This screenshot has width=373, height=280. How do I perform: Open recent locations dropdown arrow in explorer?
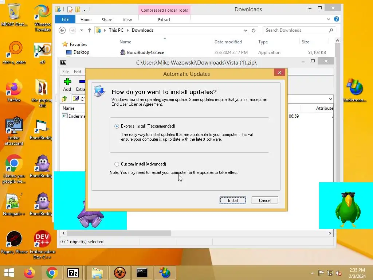pos(81,30)
